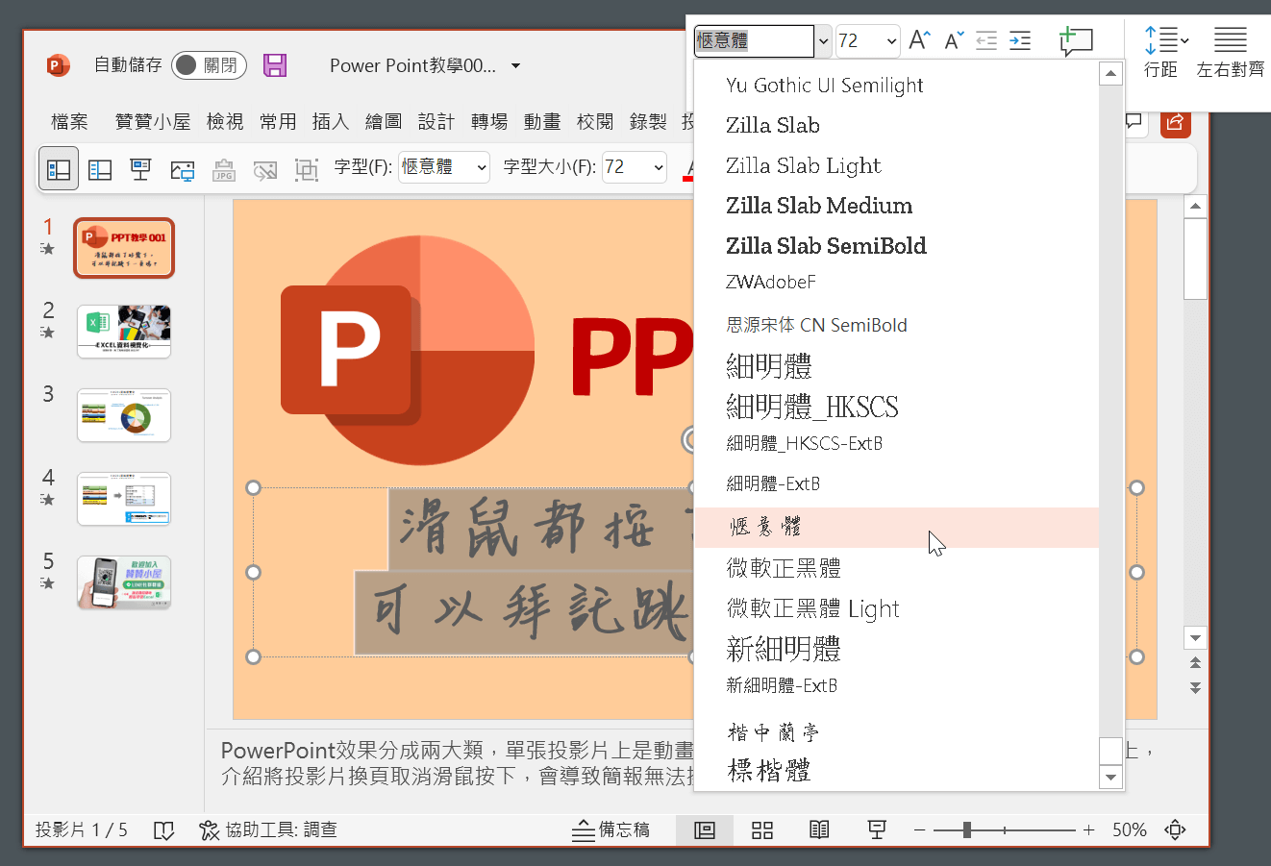Screen dimensions: 1271x866
Task: Switch to the 常用 tab
Action: pyautogui.click(x=278, y=121)
